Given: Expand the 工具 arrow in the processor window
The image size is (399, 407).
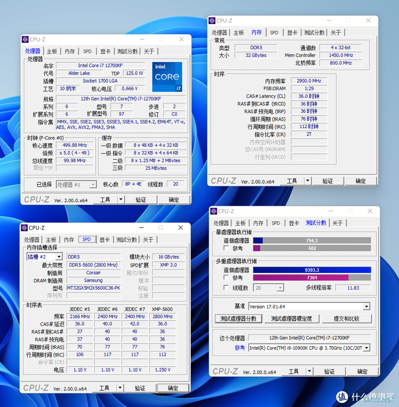Looking at the screenshot, I should [x=121, y=200].
